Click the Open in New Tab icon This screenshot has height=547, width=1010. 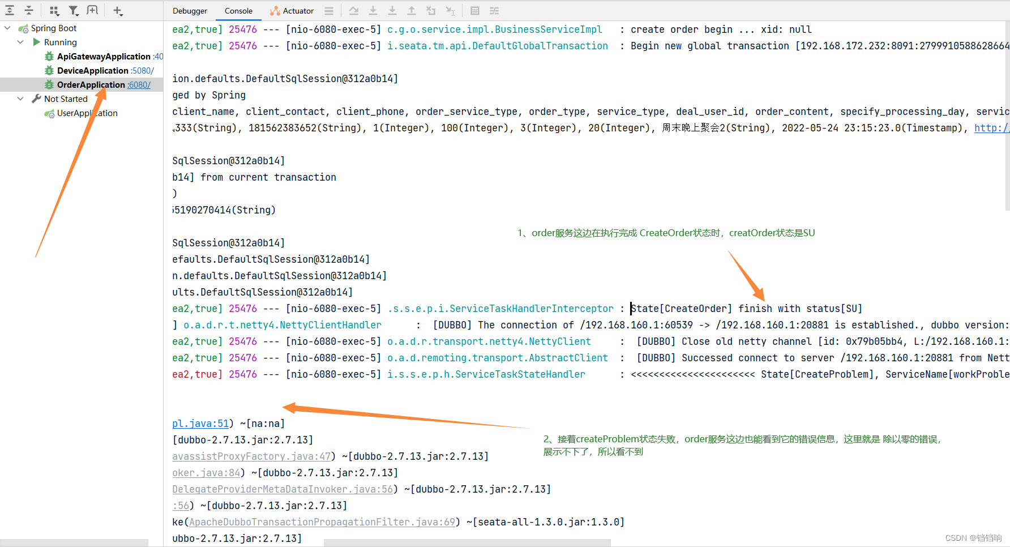(92, 10)
